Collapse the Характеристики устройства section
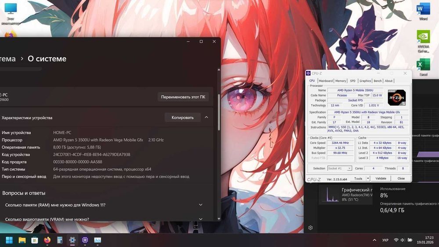The height and width of the screenshot is (247, 439). click(x=206, y=118)
